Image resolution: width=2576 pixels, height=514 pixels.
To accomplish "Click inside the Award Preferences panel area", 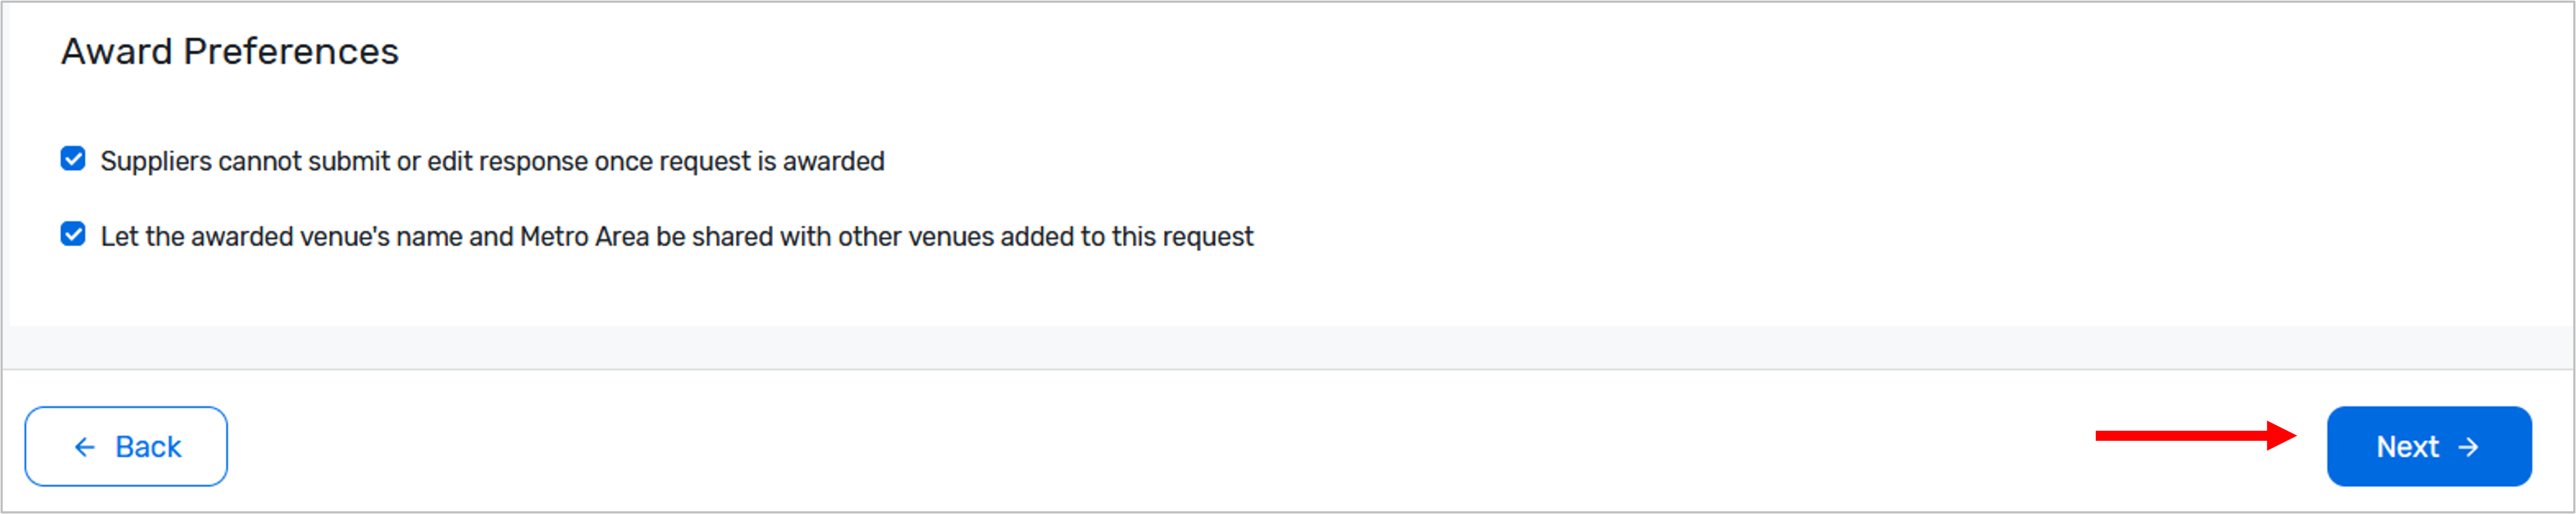I will (x=1280, y=299).
